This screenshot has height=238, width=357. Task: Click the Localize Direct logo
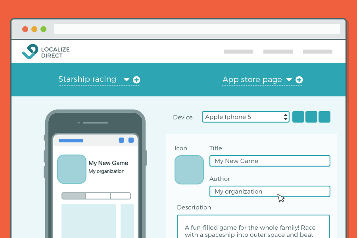coord(46,52)
